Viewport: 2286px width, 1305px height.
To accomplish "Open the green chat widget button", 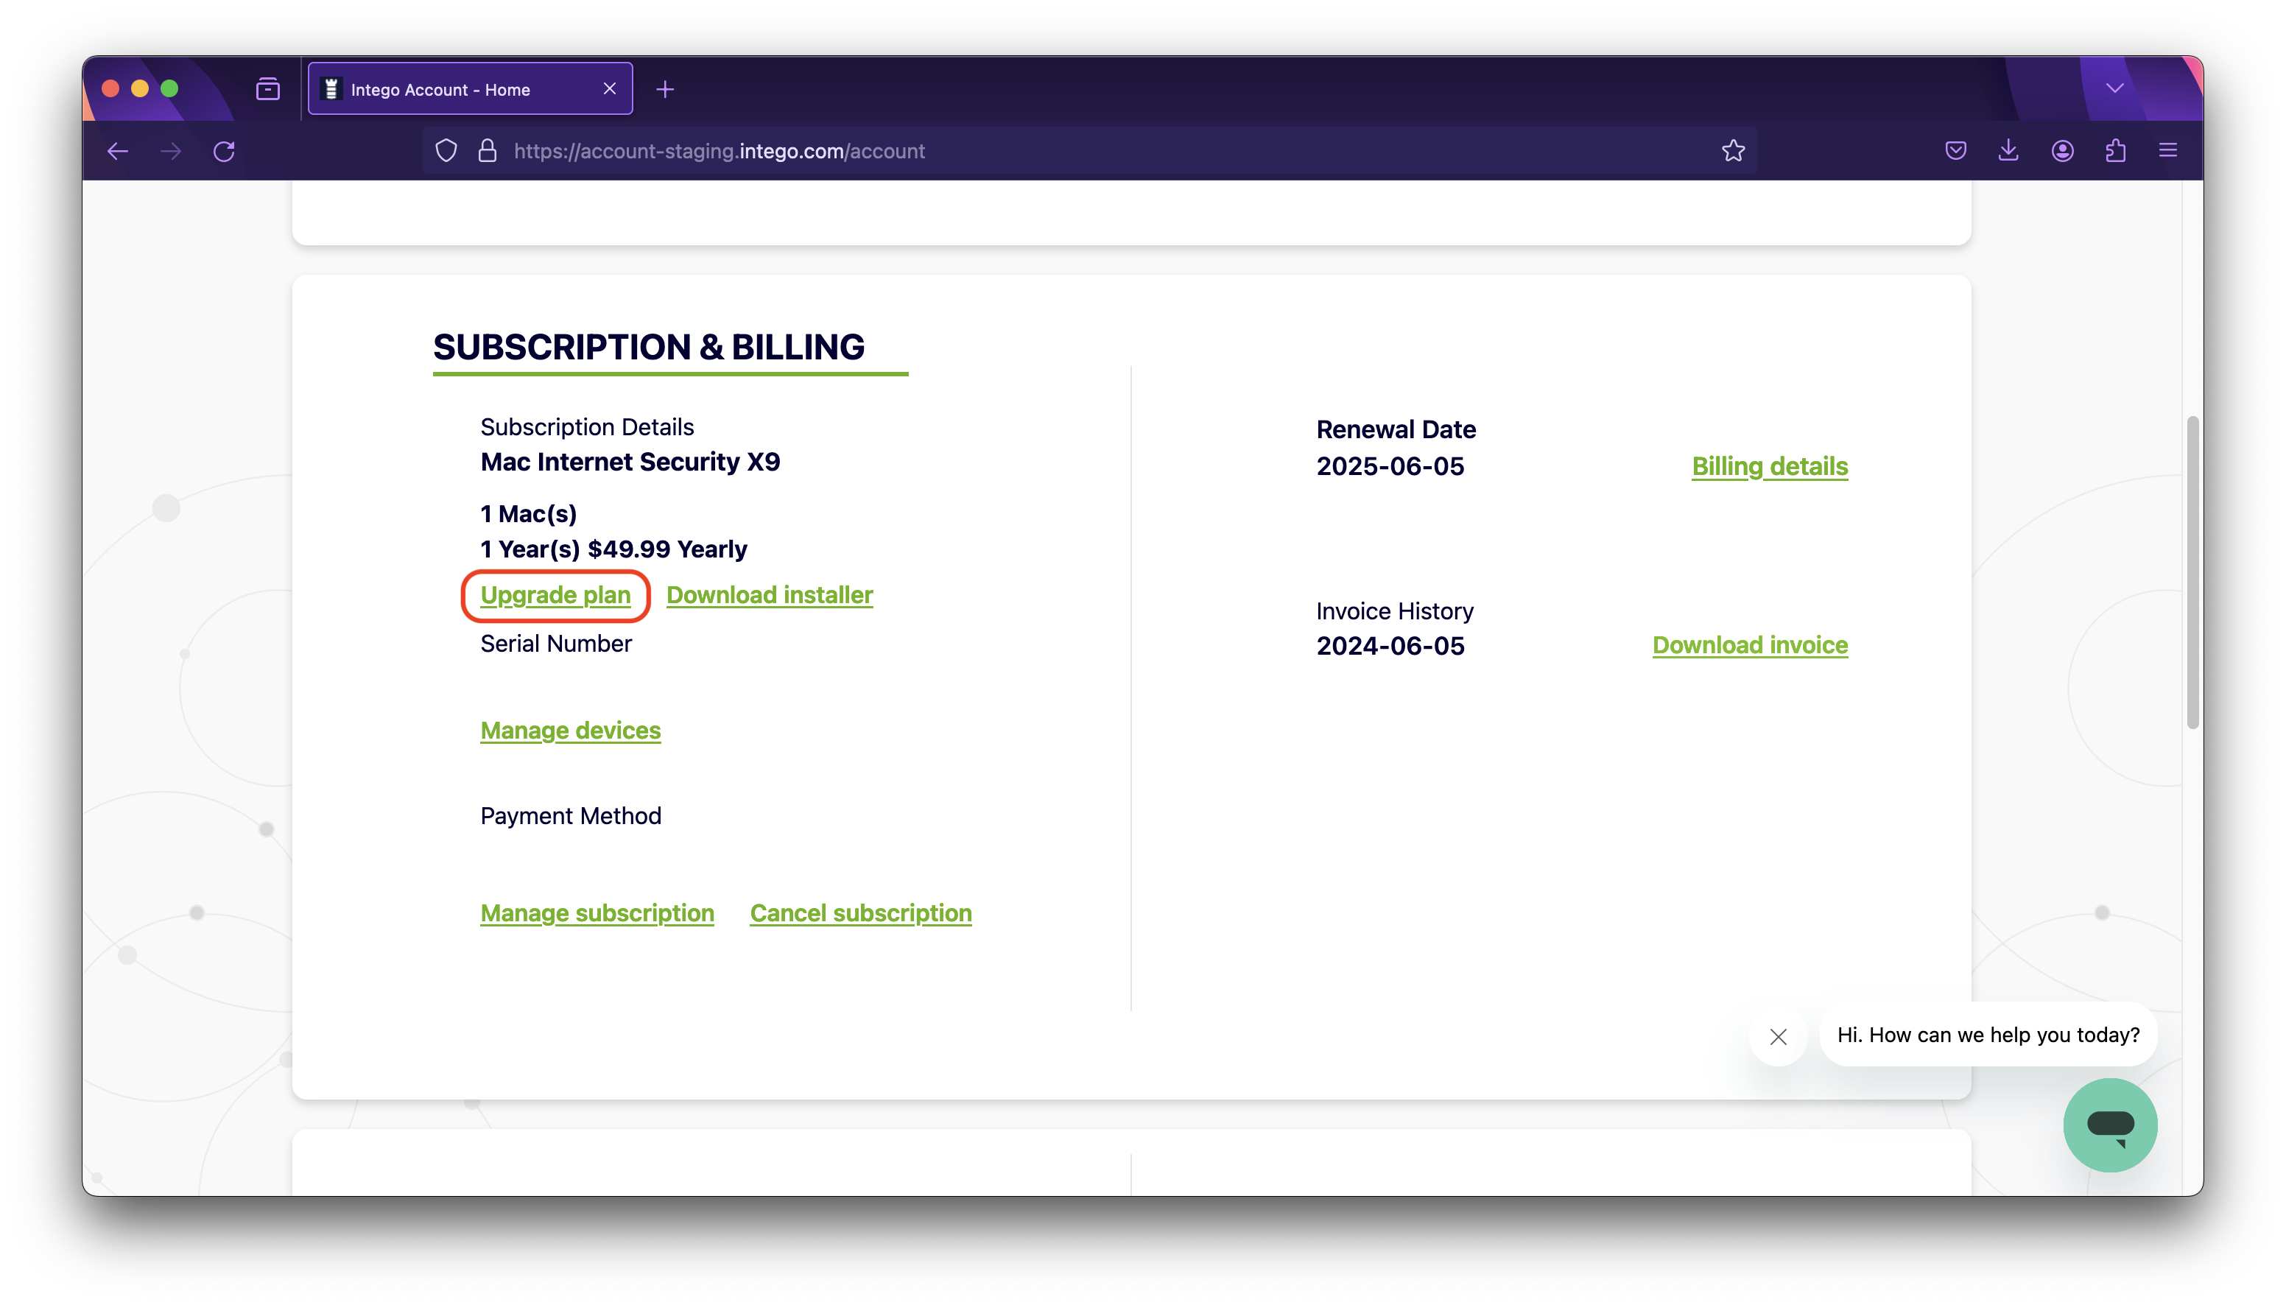I will coord(2109,1125).
